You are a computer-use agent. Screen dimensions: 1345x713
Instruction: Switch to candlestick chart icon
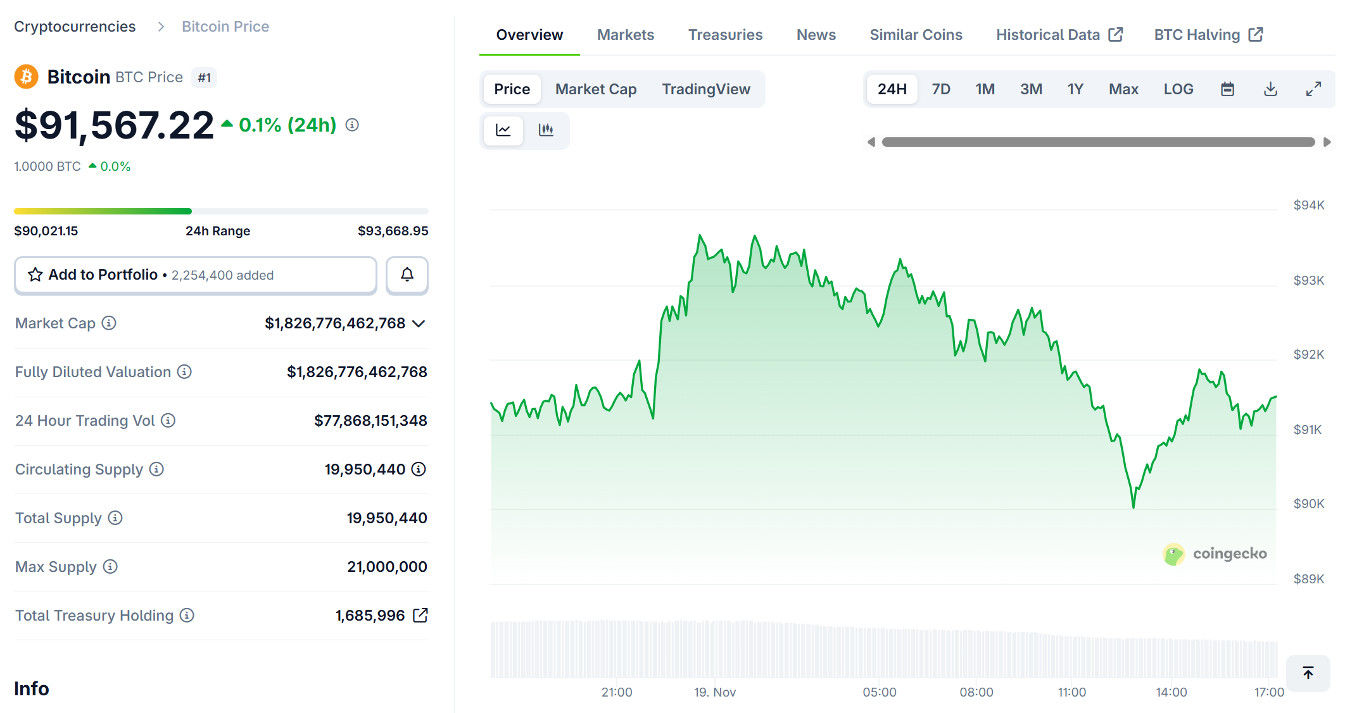tap(546, 130)
